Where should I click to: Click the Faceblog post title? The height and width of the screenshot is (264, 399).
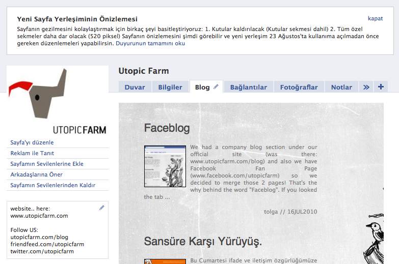(x=167, y=128)
